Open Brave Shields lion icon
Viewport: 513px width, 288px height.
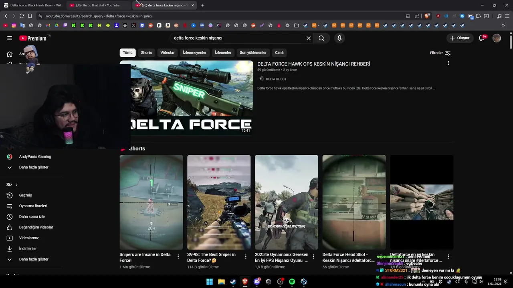pyautogui.click(x=427, y=16)
